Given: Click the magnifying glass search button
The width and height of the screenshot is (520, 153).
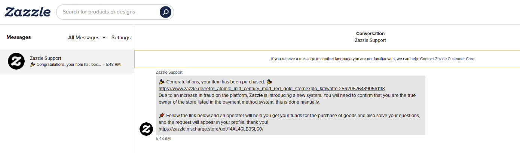Looking at the screenshot, I should click(x=165, y=12).
